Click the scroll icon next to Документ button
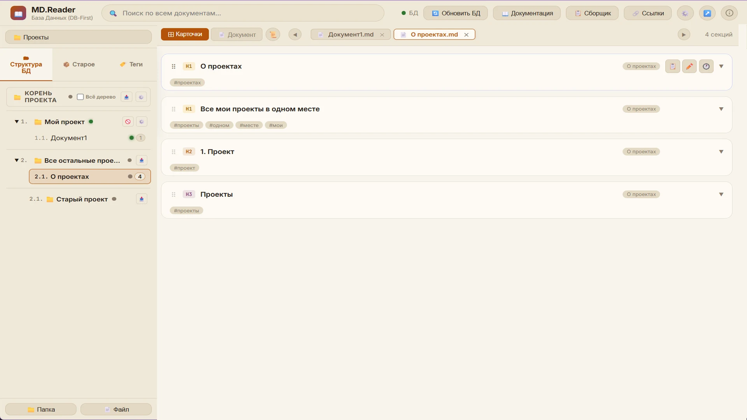 [273, 35]
